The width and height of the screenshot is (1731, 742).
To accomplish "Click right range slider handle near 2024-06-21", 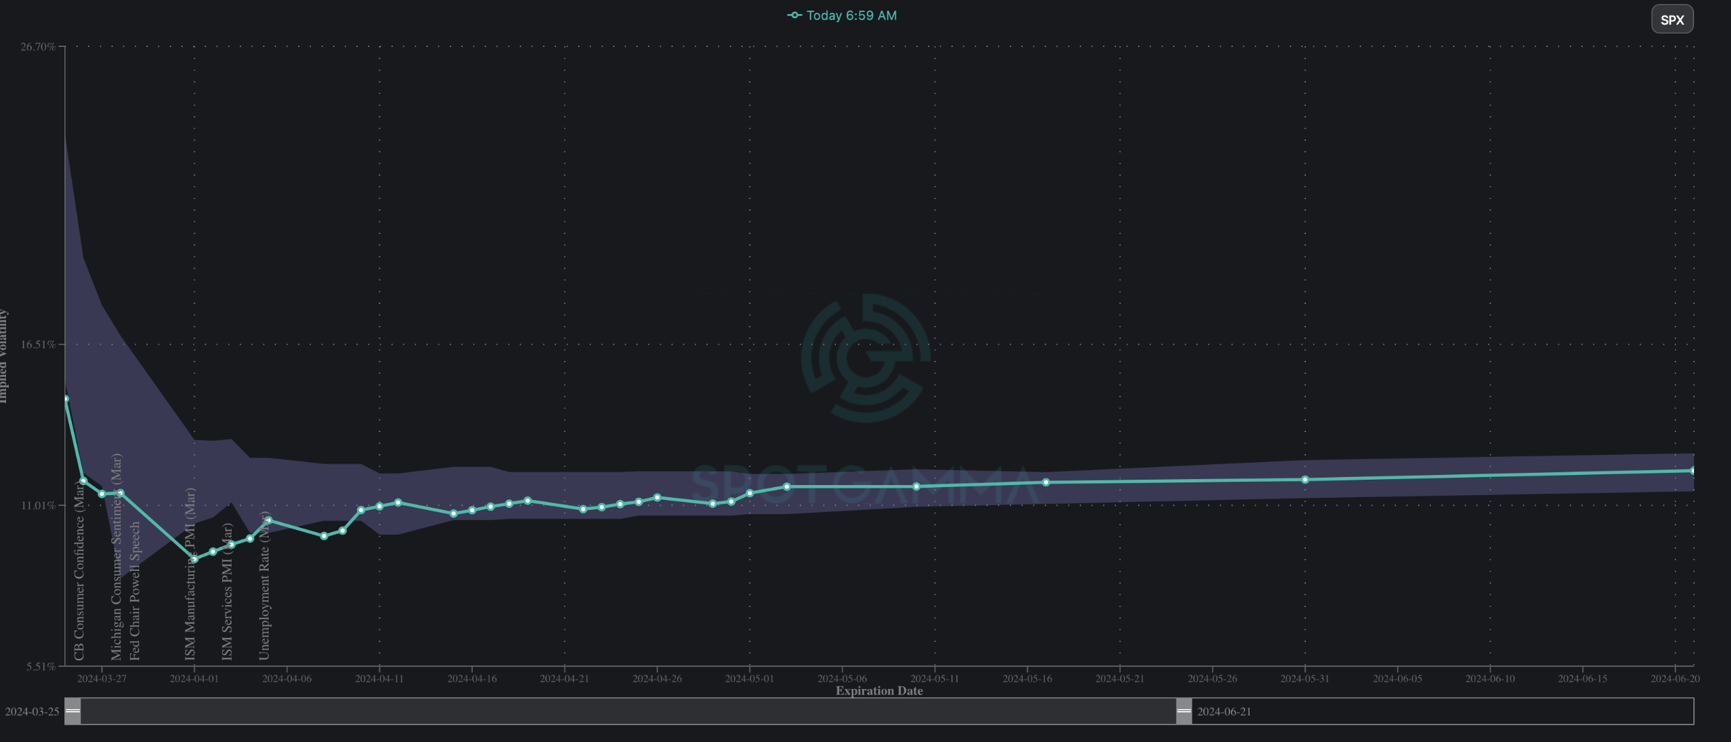I will (1183, 710).
